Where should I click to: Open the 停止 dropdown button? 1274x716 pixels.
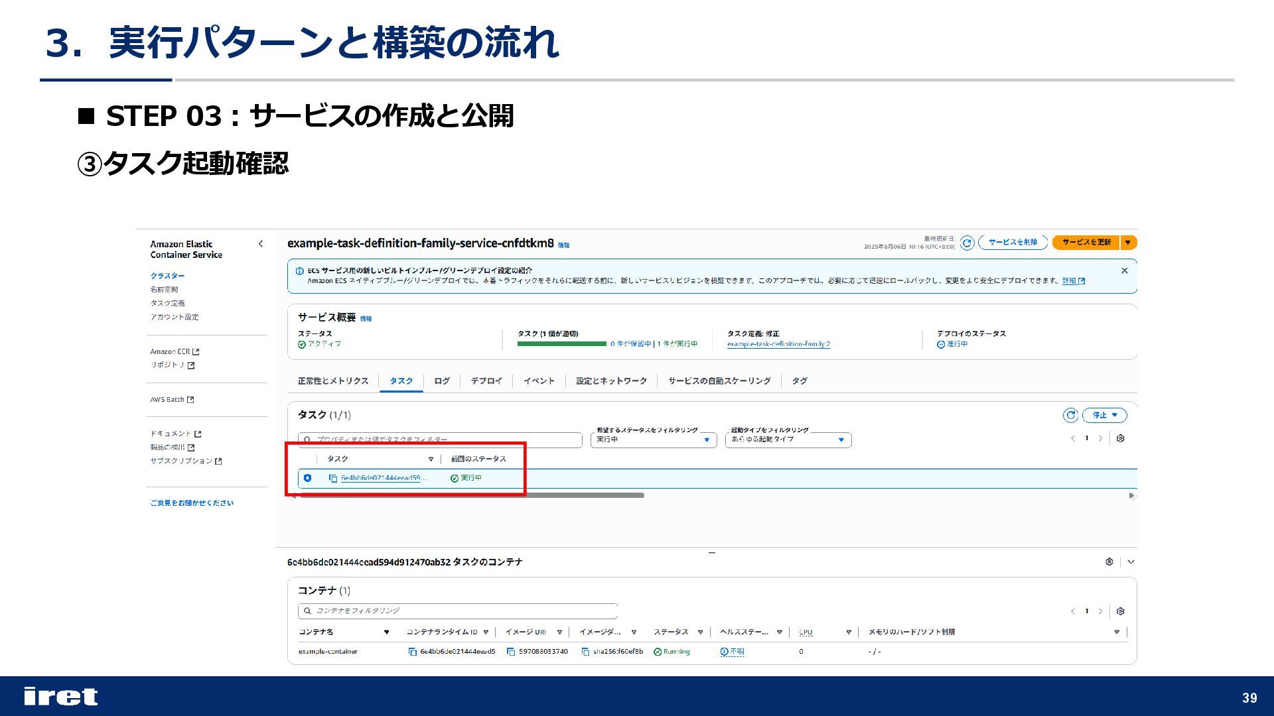(x=1105, y=415)
